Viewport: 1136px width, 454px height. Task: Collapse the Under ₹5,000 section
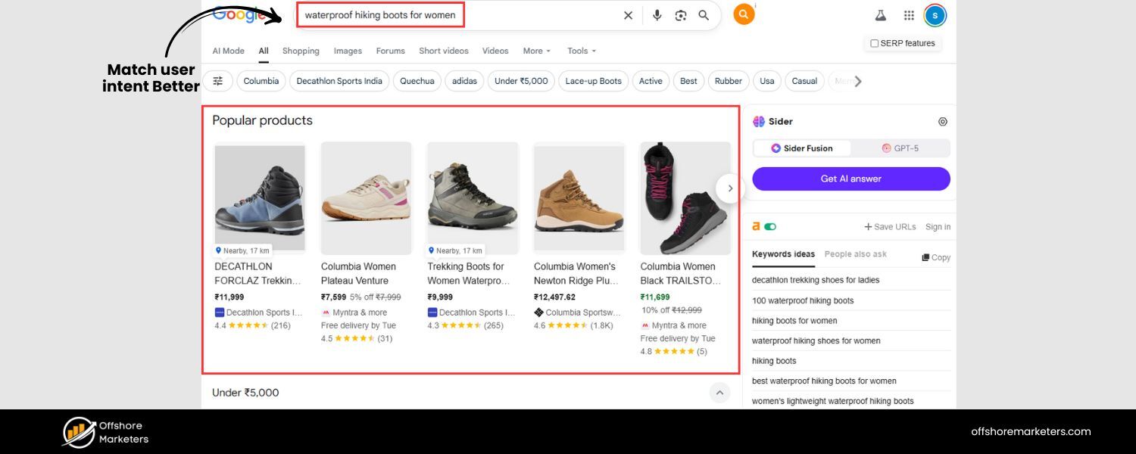tap(719, 392)
